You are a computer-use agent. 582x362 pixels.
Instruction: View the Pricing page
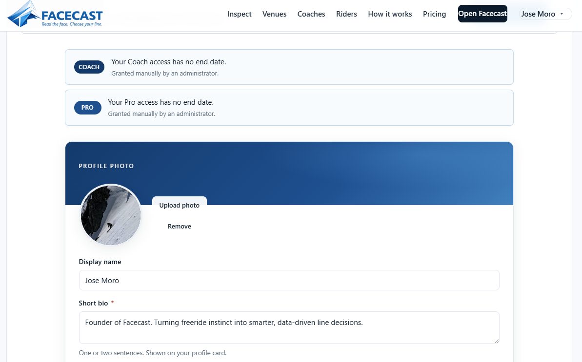[434, 14]
